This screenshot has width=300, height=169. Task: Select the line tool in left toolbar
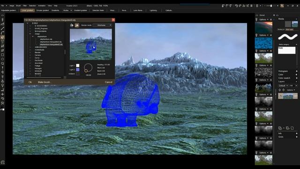(2, 29)
